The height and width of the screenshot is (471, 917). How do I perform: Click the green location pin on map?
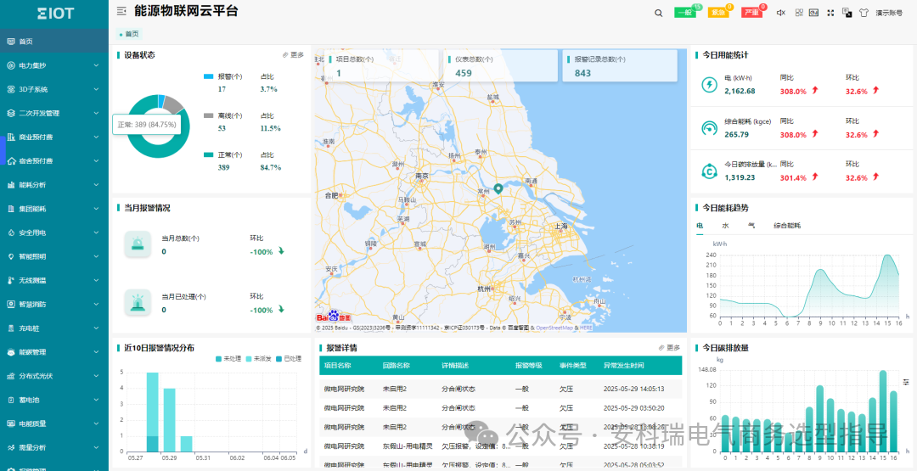[498, 188]
